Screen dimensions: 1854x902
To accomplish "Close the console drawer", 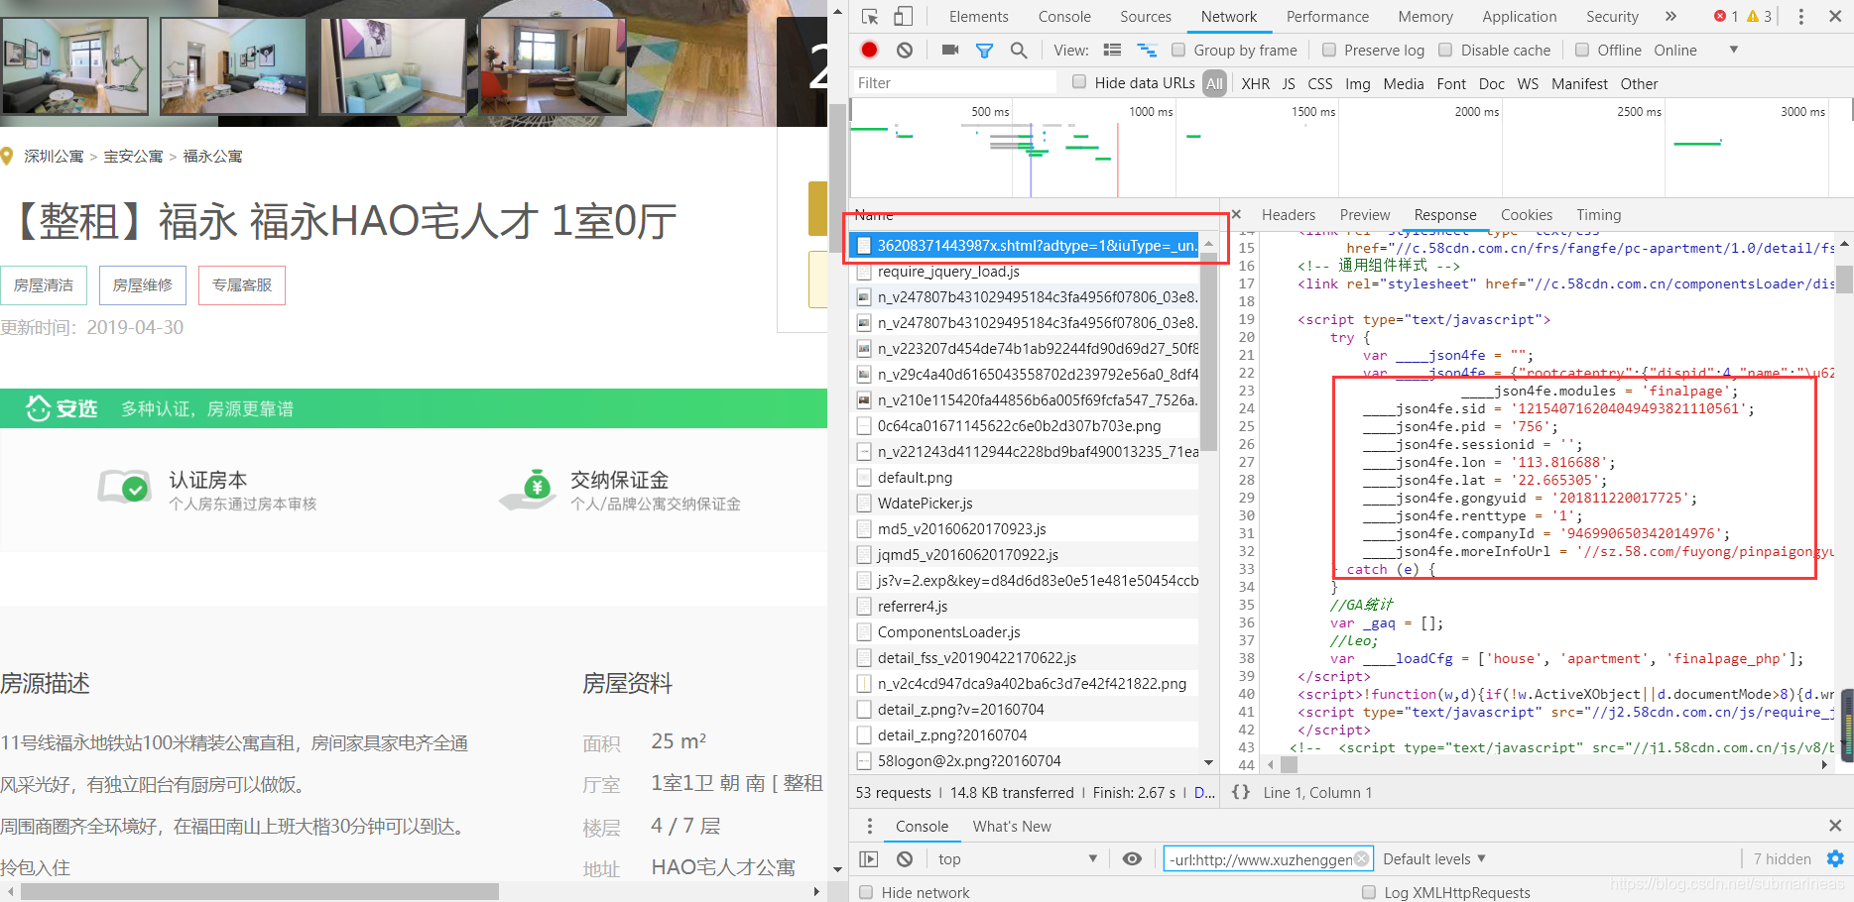I will coord(1835,826).
